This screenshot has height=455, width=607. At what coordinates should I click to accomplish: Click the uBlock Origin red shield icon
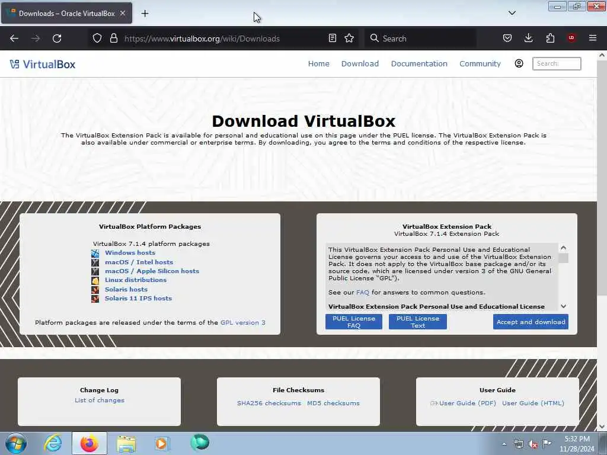point(571,38)
